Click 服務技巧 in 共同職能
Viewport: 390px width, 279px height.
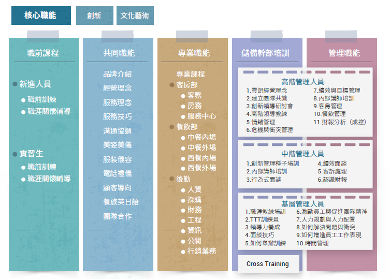(x=118, y=116)
